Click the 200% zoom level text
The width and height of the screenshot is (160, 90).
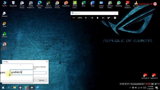click(x=80, y=18)
